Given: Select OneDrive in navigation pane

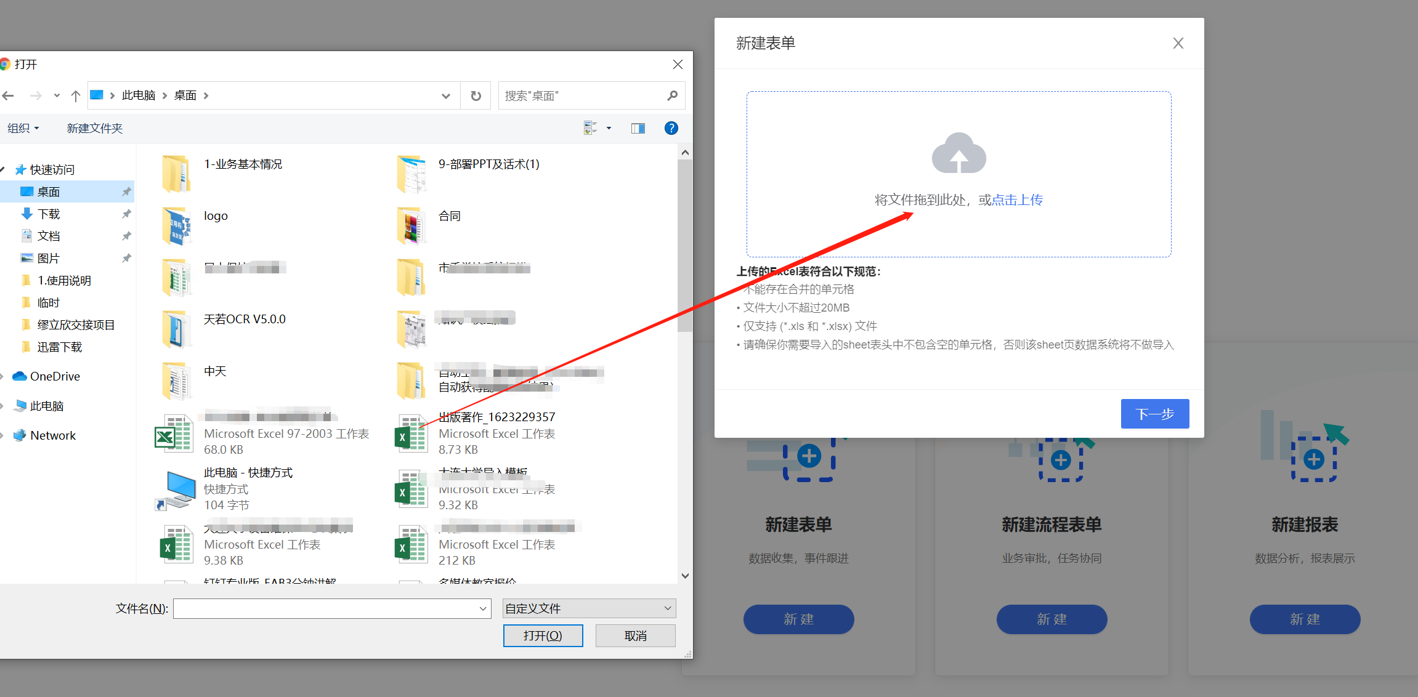Looking at the screenshot, I should 55,377.
